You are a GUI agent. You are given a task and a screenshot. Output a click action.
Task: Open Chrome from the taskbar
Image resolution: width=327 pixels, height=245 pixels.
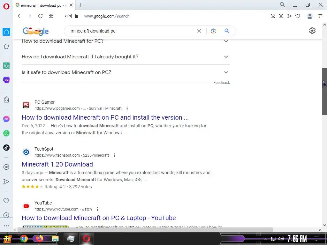[24, 239]
